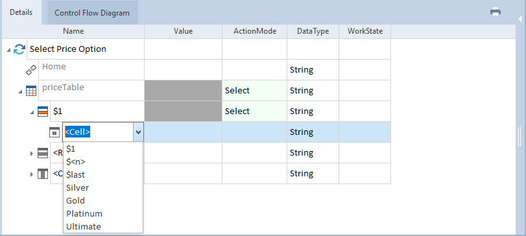Click the priceTable ActionMode Select cell
Image resolution: width=526 pixels, height=236 pixels.
255,91
